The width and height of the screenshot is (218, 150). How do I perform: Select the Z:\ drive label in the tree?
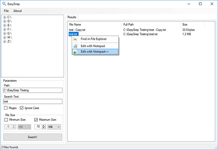coord(9,42)
